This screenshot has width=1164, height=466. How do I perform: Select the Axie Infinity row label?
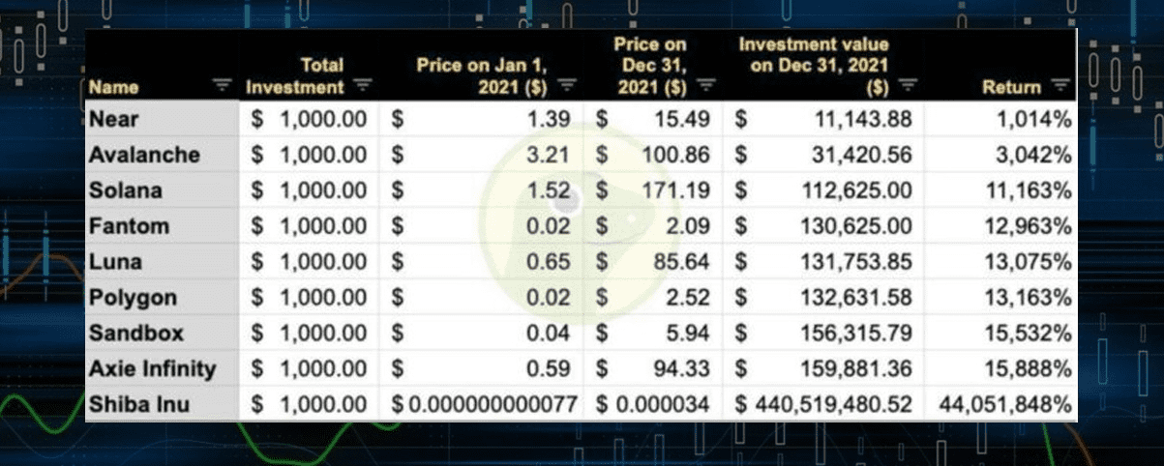point(152,368)
